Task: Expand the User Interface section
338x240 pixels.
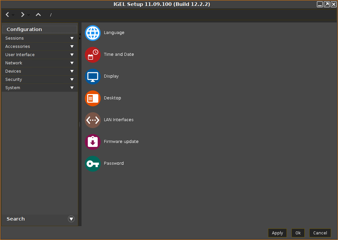Action: coord(72,55)
